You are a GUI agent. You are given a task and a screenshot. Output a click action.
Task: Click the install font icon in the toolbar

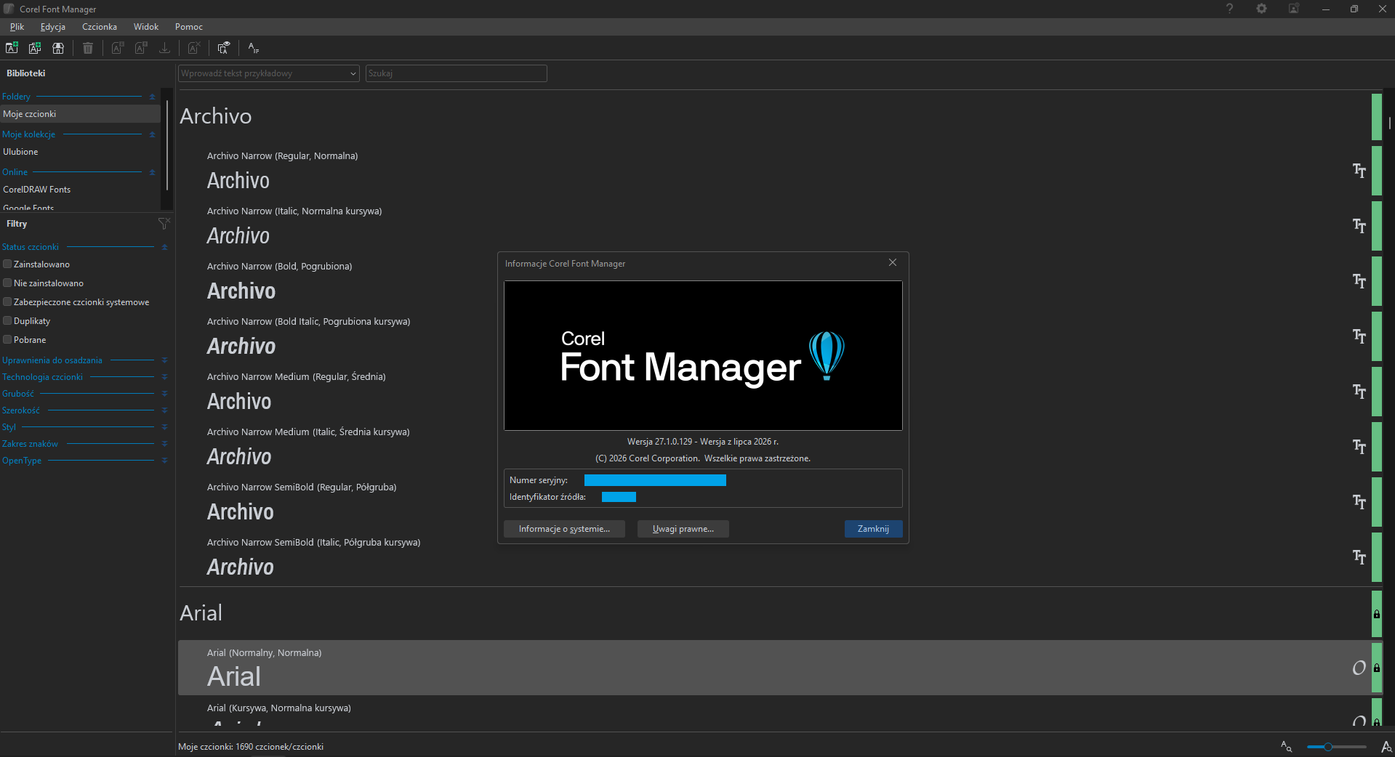(x=118, y=48)
